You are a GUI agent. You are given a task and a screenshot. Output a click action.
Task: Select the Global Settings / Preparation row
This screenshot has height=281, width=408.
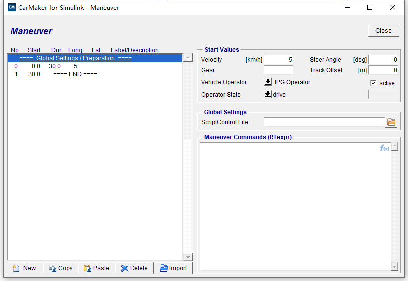click(x=95, y=58)
